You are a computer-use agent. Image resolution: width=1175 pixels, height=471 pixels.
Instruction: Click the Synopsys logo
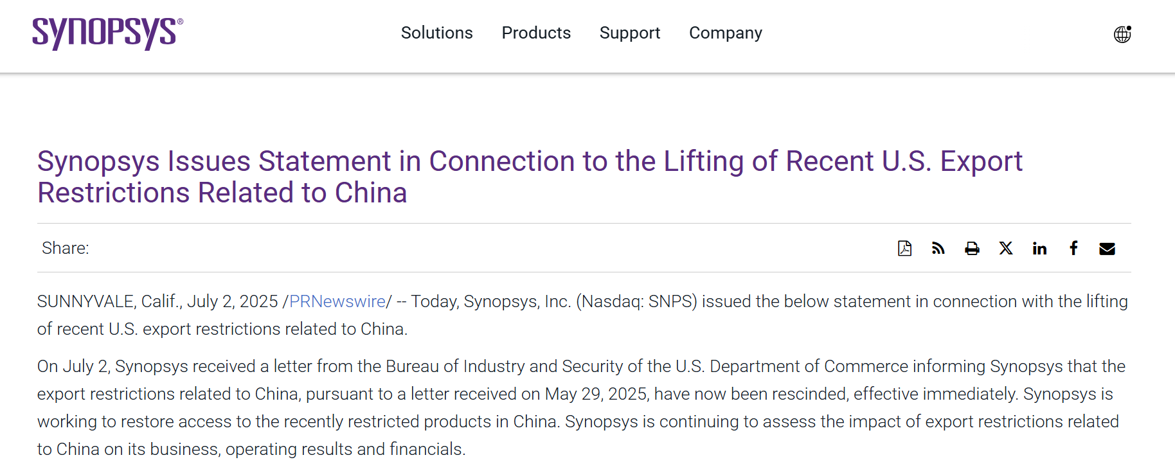coord(107,33)
